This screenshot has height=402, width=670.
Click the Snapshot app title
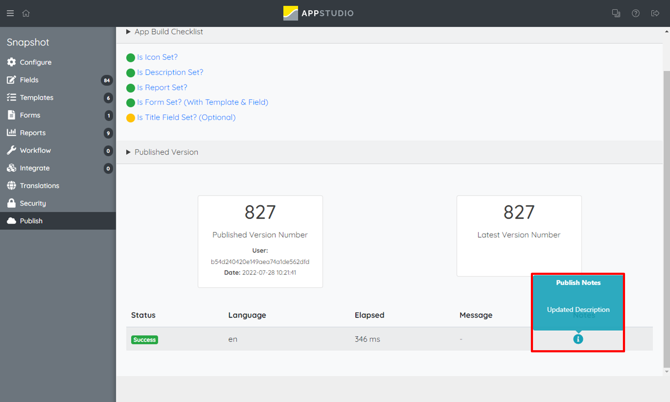28,42
